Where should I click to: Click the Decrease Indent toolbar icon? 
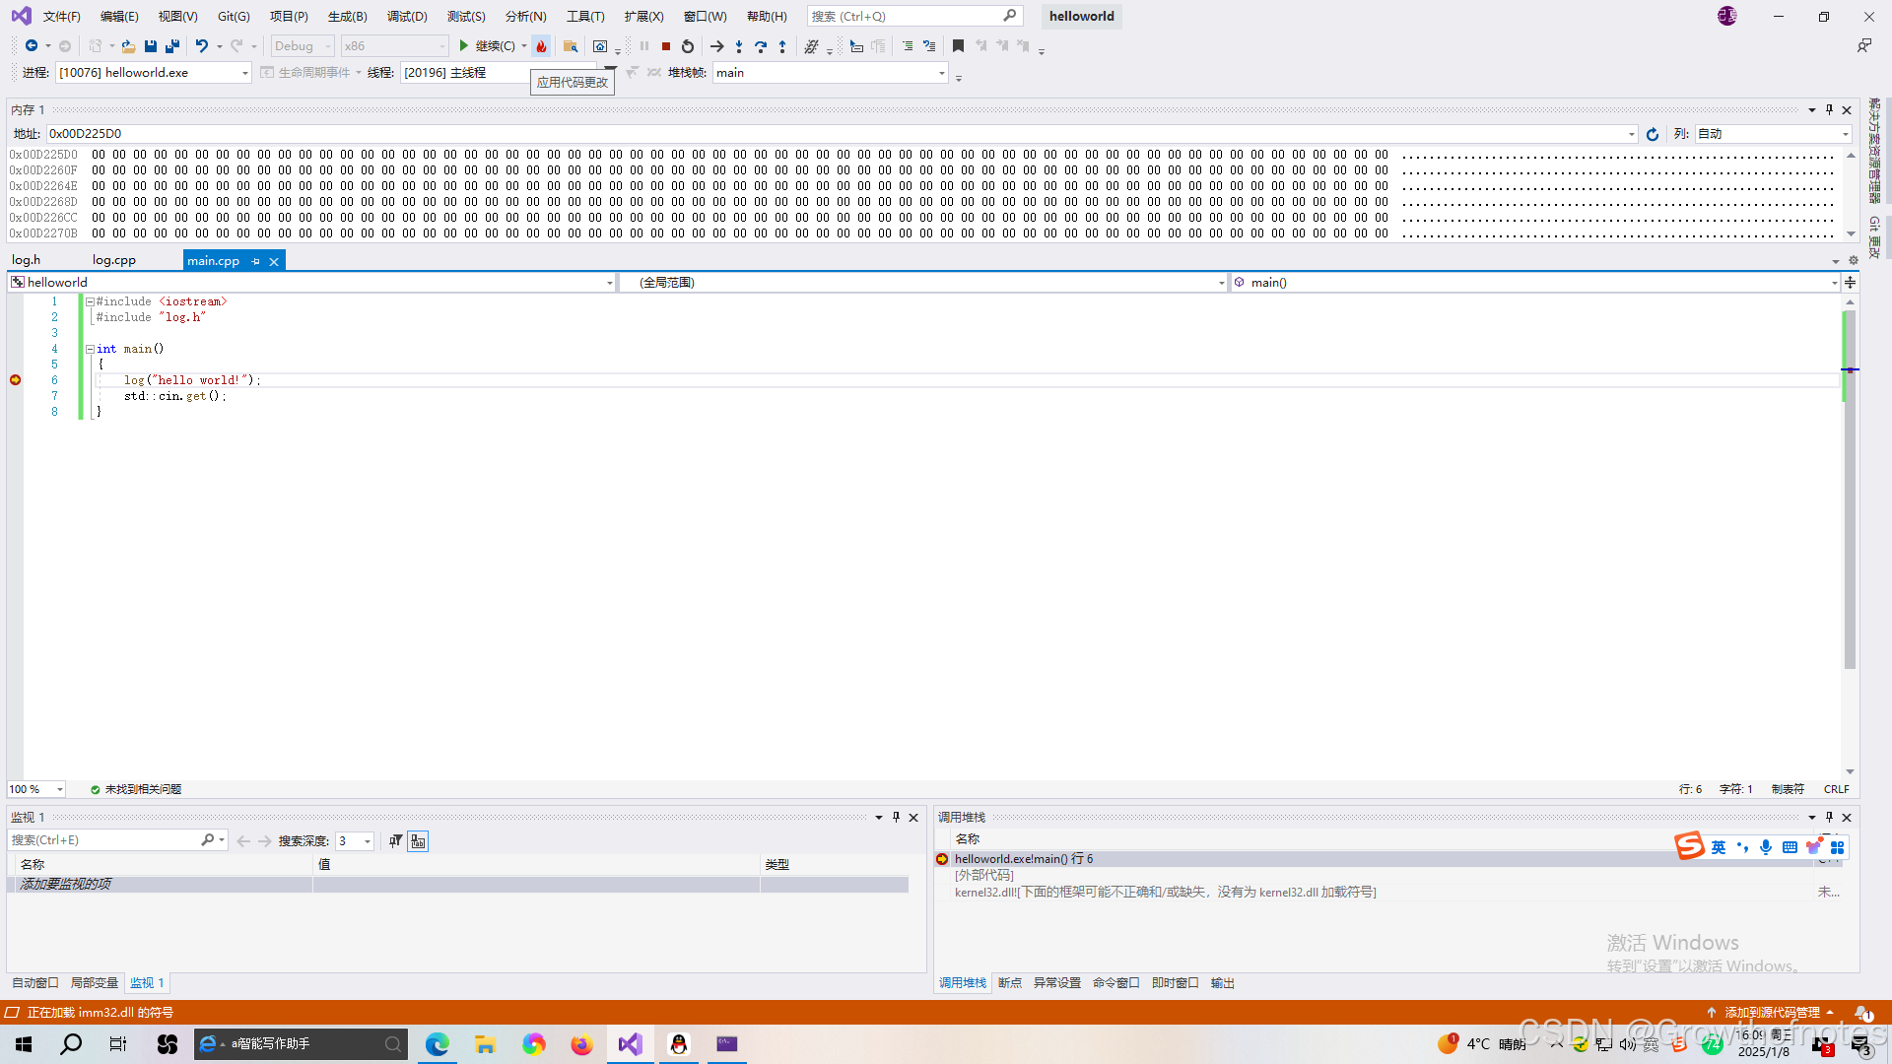(908, 46)
